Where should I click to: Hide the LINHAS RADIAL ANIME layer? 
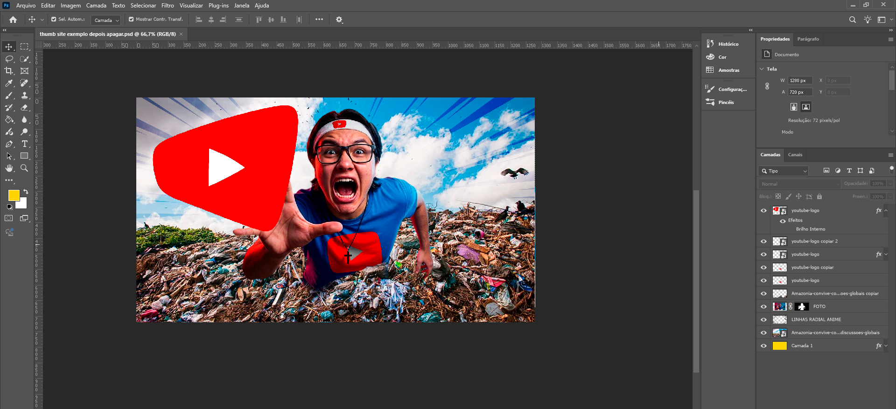763,319
